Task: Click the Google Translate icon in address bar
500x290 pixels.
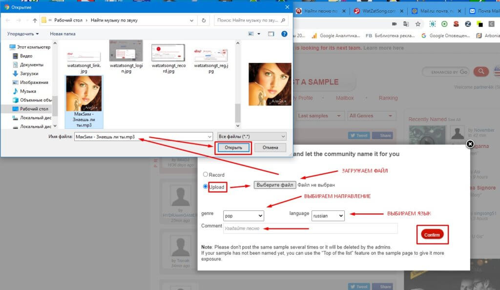Action: [406, 23]
